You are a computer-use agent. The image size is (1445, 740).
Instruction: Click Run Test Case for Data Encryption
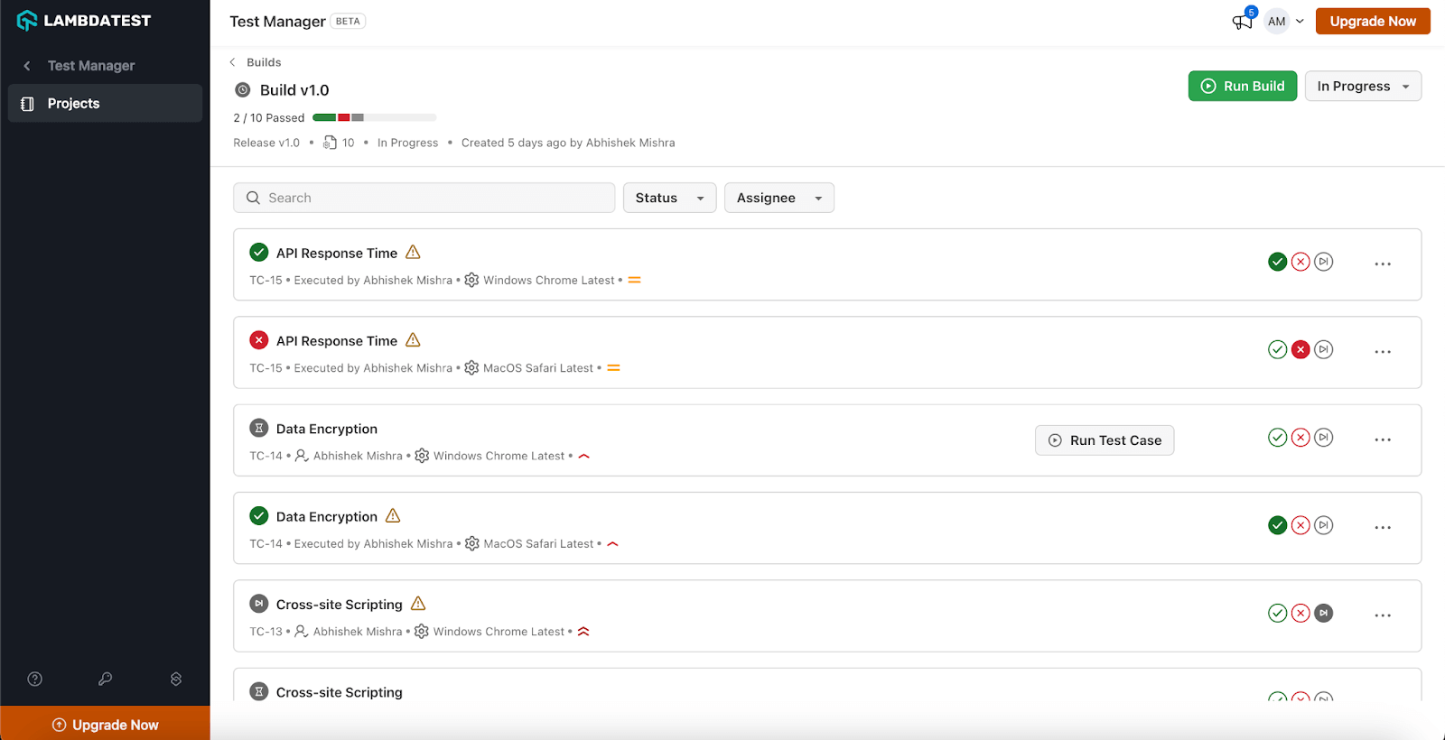click(x=1105, y=440)
